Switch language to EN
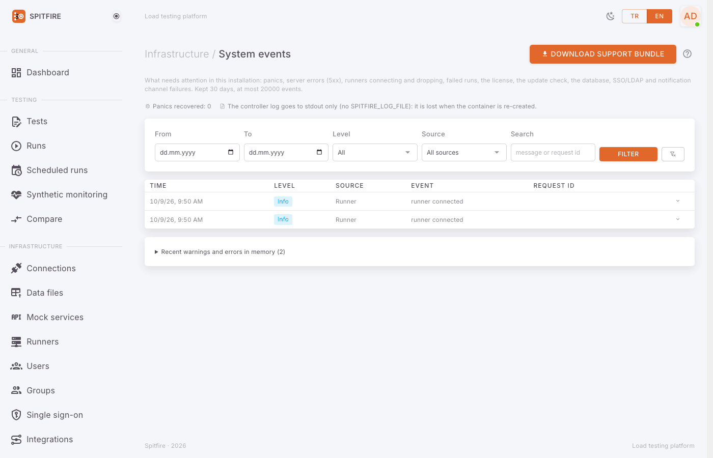The height and width of the screenshot is (458, 713). [660, 16]
